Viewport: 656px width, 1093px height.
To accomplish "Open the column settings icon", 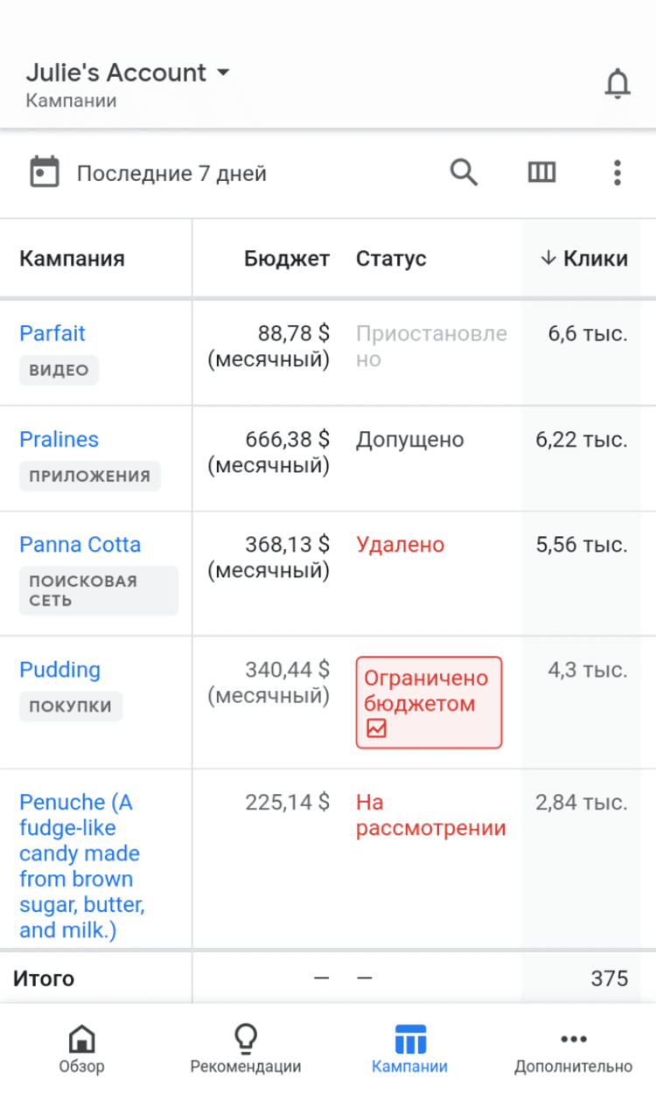I will (541, 172).
